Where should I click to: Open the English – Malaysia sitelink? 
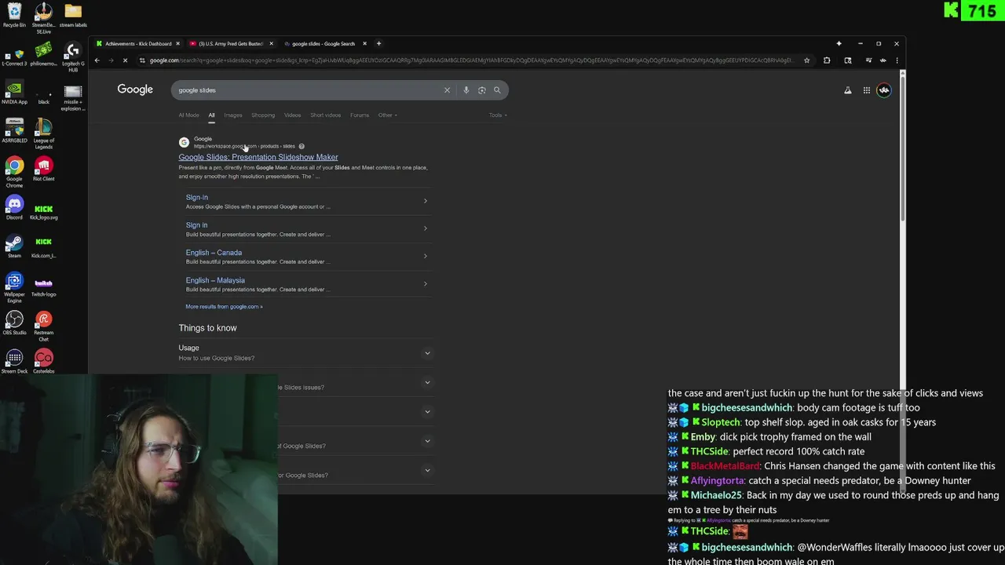click(215, 280)
